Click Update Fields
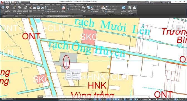This screenshot has width=187, height=101. click(x=96, y=7)
